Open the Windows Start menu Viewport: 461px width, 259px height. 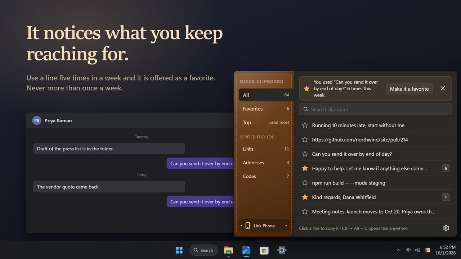coord(179,250)
